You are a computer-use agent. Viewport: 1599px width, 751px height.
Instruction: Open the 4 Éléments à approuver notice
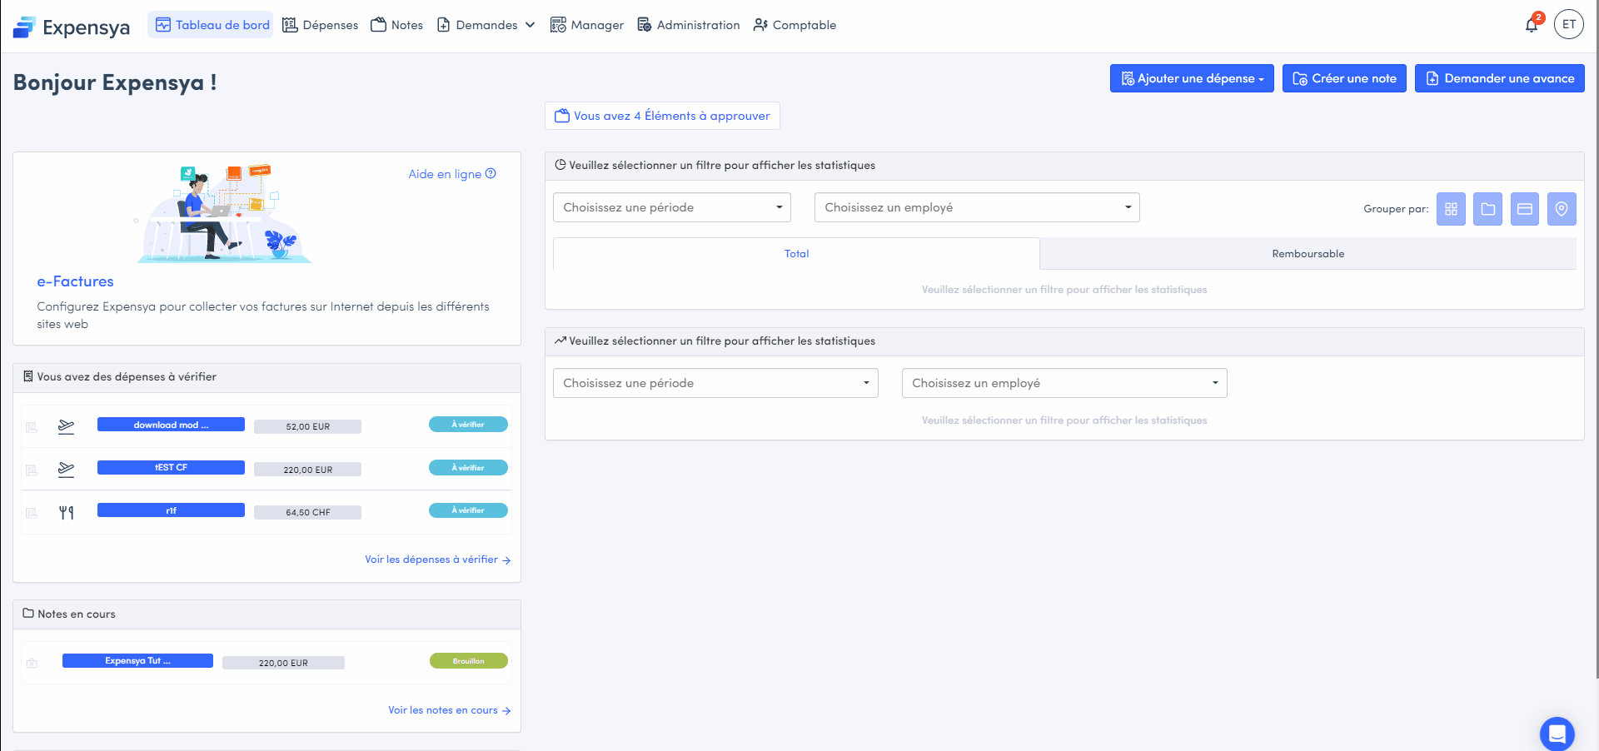tap(662, 116)
